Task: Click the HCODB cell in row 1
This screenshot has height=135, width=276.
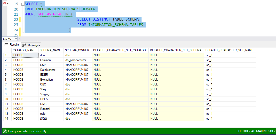Action: [x=25, y=55]
